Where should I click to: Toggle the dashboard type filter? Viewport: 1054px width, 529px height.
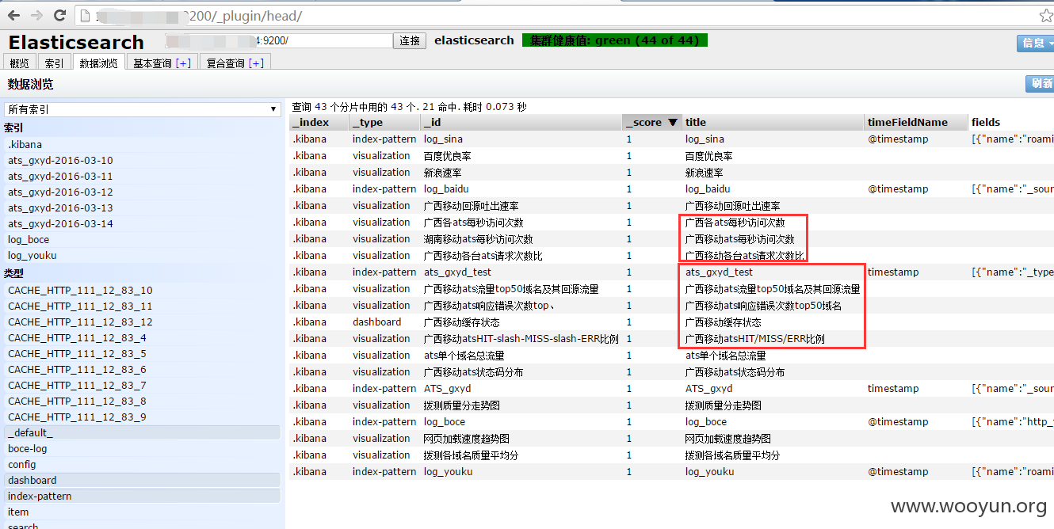143,481
